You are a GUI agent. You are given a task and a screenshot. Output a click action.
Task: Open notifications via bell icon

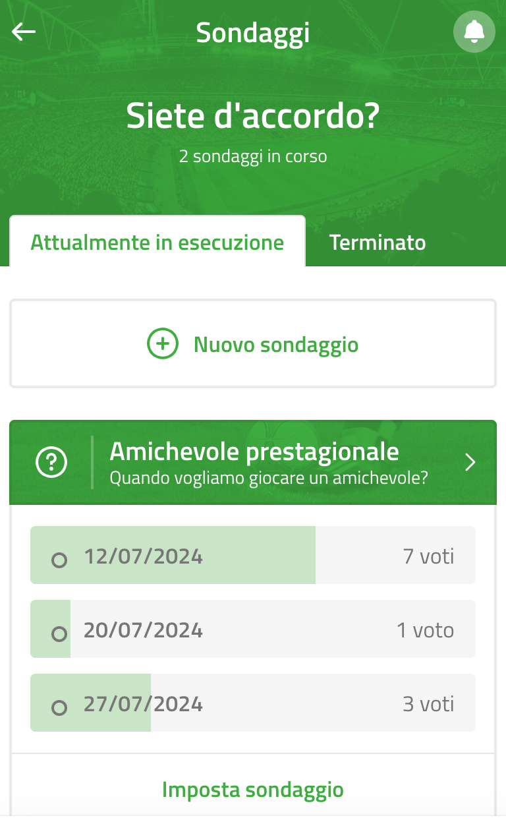pyautogui.click(x=474, y=32)
